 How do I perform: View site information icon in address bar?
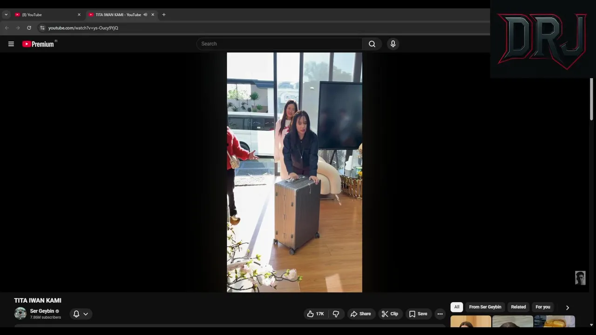(42, 28)
